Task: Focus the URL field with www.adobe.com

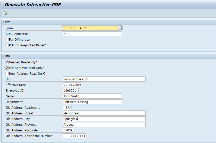Action: (x=104, y=79)
